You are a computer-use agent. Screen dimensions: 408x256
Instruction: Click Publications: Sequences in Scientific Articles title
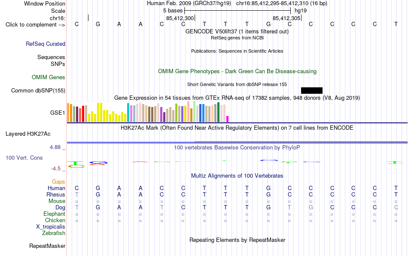click(237, 51)
